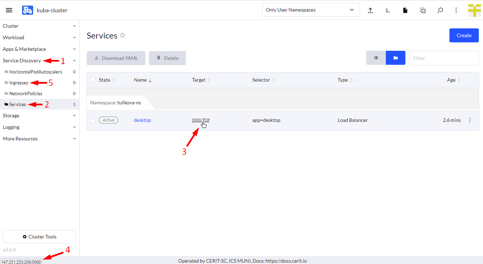Open the Only User Namespaces dropdown
The image size is (483, 264).
tap(311, 10)
